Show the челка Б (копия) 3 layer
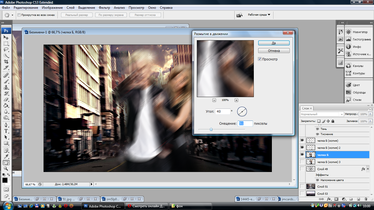The image size is (374, 210). click(302, 162)
